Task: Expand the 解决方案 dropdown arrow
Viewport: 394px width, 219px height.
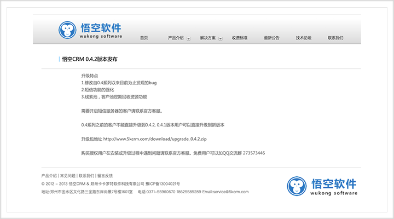Action: pos(221,38)
